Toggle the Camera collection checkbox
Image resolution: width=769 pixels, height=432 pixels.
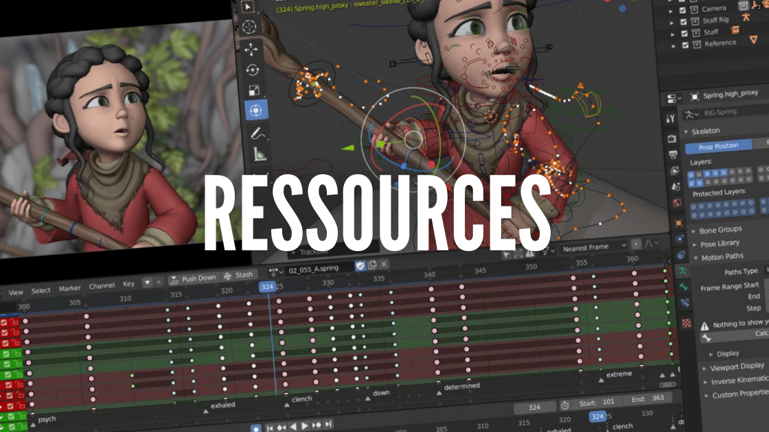coord(682,10)
